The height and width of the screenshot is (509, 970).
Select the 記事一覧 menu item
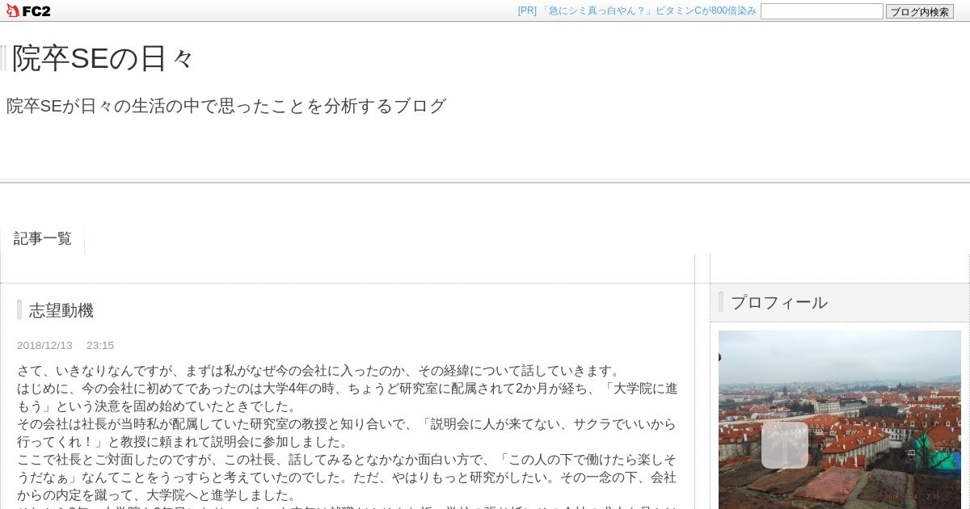(x=43, y=238)
